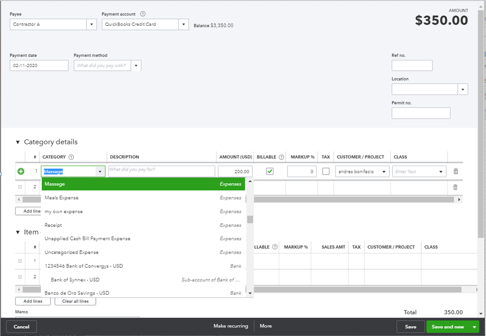
Task: Click the category table horizontal scrollbar
Action: click(x=353, y=200)
